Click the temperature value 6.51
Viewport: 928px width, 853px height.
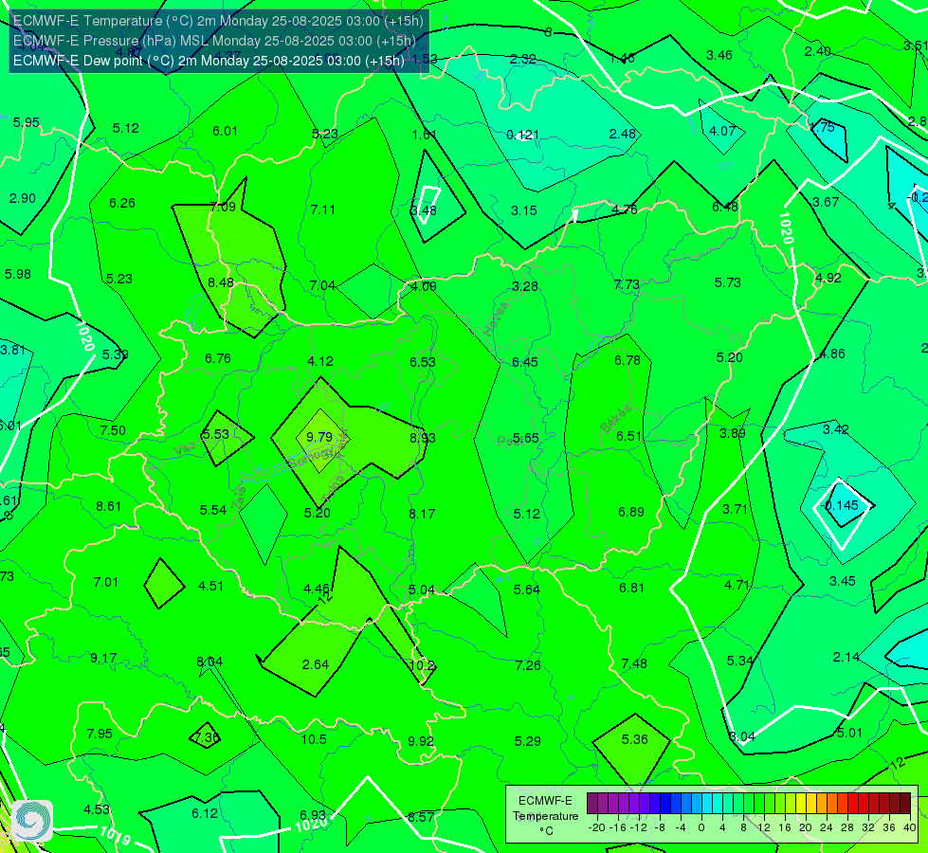pyautogui.click(x=629, y=436)
